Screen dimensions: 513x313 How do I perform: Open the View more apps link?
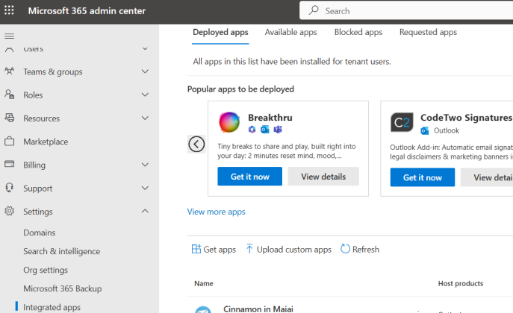click(216, 212)
